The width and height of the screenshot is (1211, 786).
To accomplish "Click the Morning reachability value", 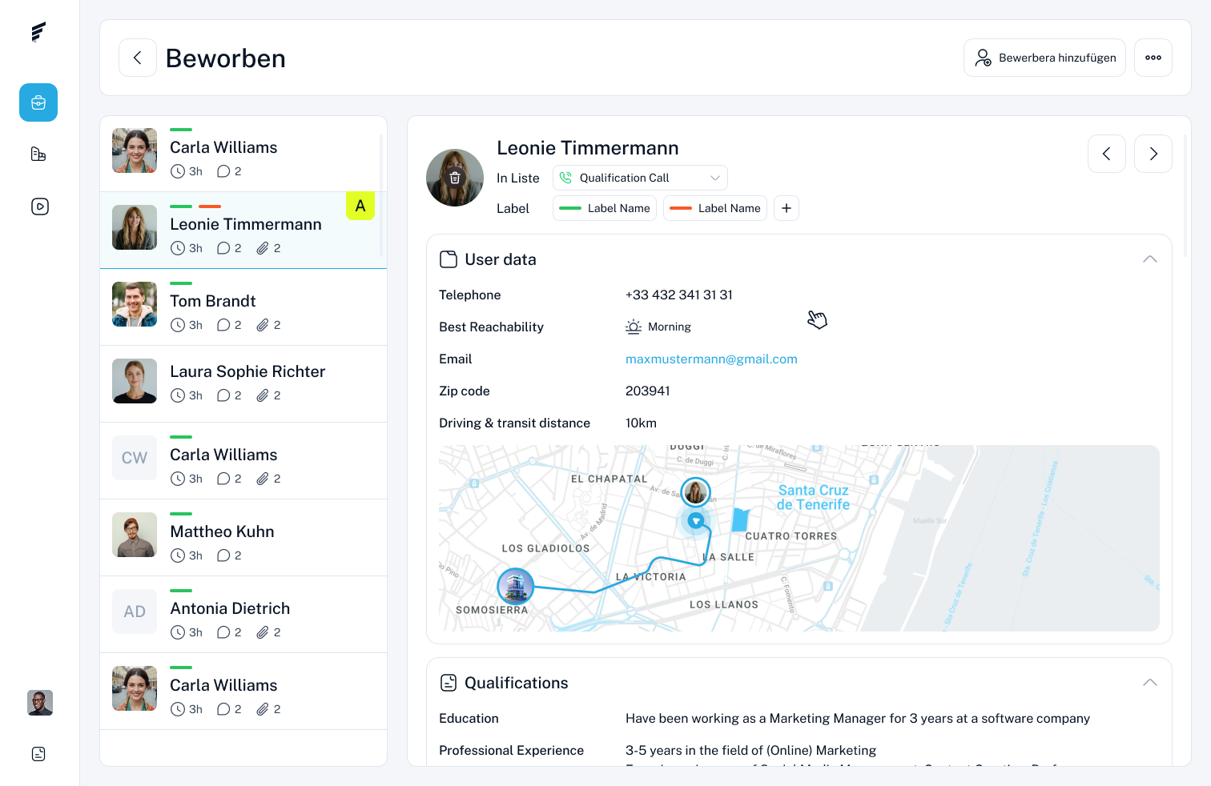I will [x=658, y=327].
